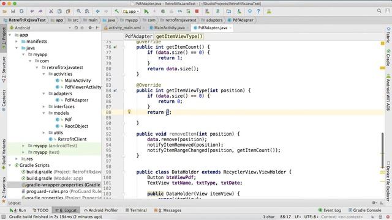Image resolution: width=392 pixels, height=220 pixels.
Task: Collapse the Gradle Scripts node
Action: tap(10, 165)
